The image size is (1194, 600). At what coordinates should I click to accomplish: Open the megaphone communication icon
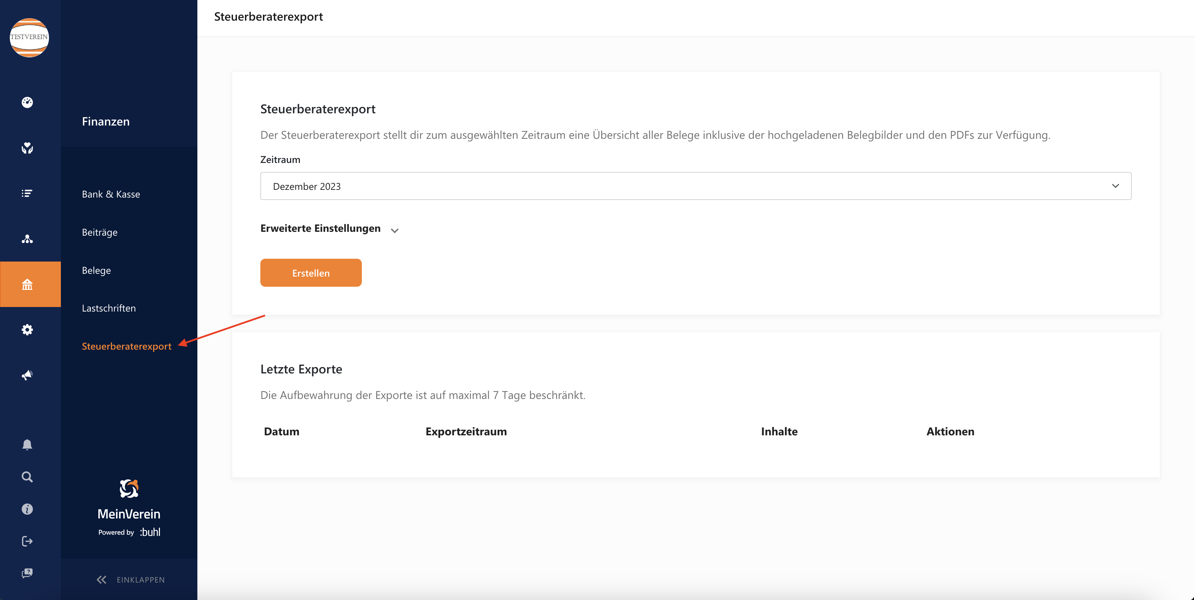pyautogui.click(x=27, y=375)
